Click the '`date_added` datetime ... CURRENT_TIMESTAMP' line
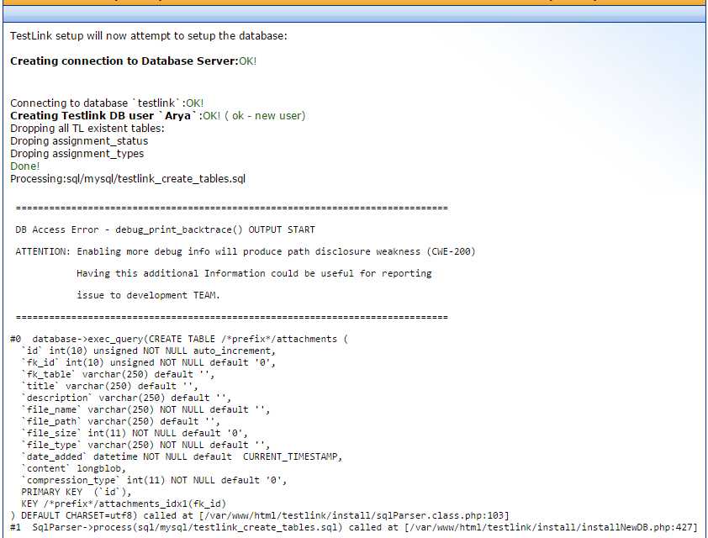 point(182,456)
